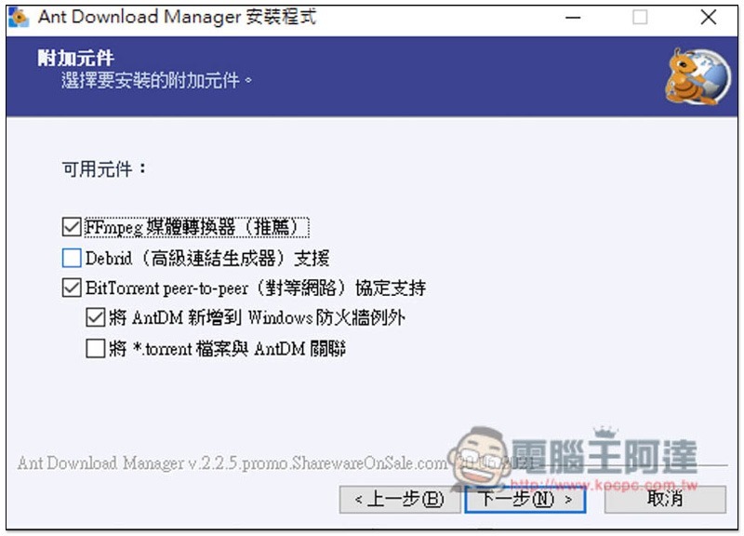Image resolution: width=744 pixels, height=536 pixels.
Task: Cancel setup with the 取消 button
Action: [665, 499]
